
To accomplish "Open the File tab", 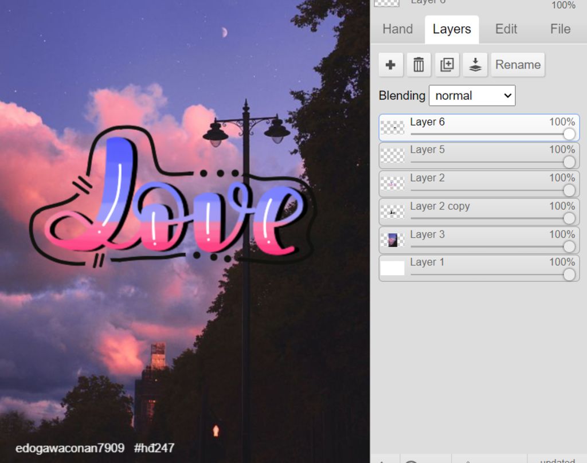I will tap(560, 29).
